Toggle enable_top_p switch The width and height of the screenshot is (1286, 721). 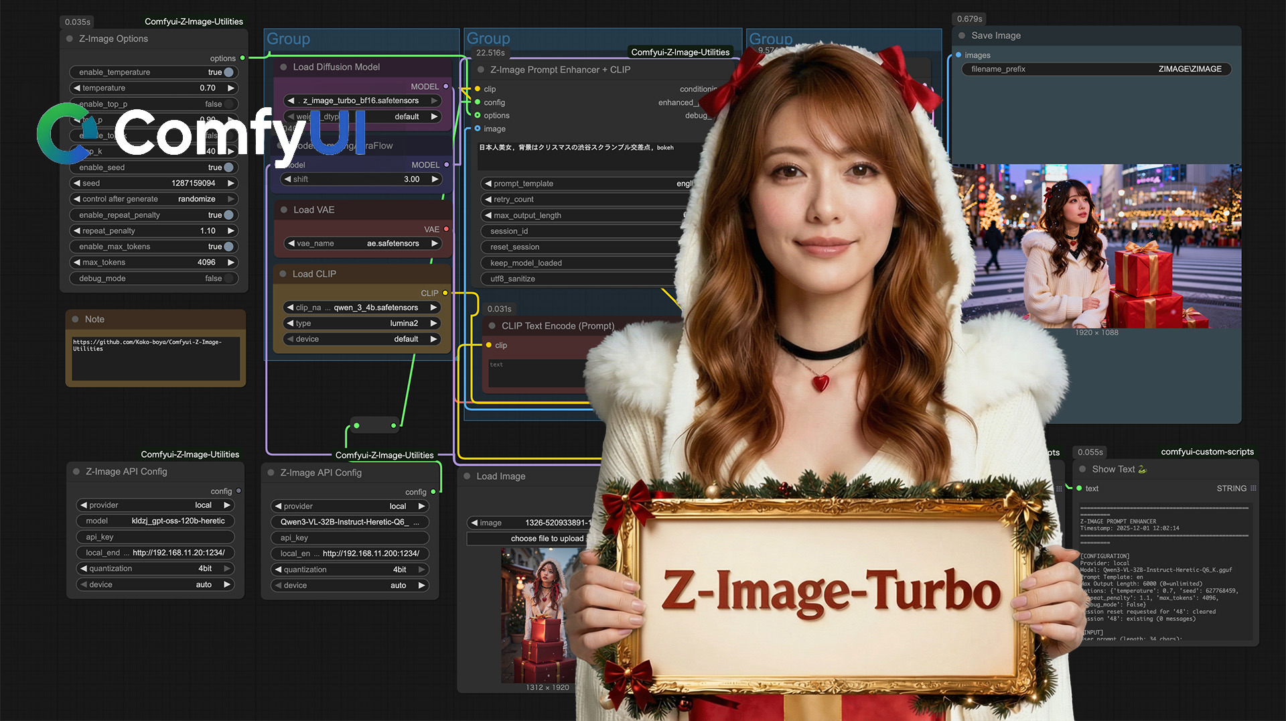pyautogui.click(x=229, y=104)
